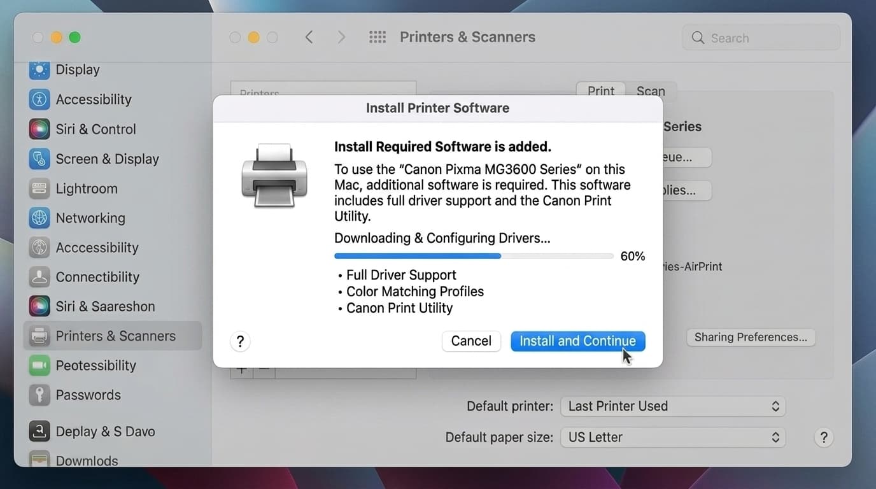The height and width of the screenshot is (489, 876).
Task: Click the Search input field
Action: click(x=761, y=38)
